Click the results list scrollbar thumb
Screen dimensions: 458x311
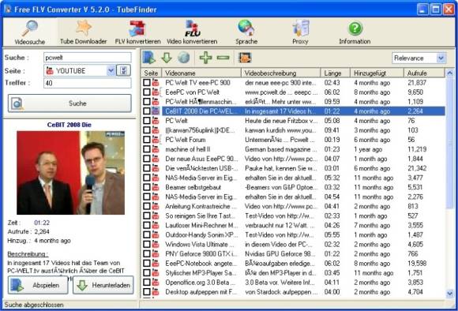(x=450, y=143)
